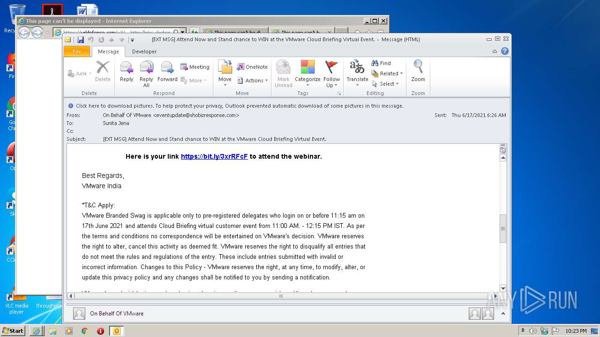Click sender name in From field
The width and height of the screenshot is (600, 337).
point(171,115)
